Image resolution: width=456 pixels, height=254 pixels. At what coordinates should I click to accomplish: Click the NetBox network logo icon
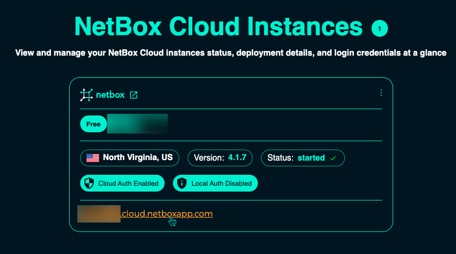click(86, 95)
